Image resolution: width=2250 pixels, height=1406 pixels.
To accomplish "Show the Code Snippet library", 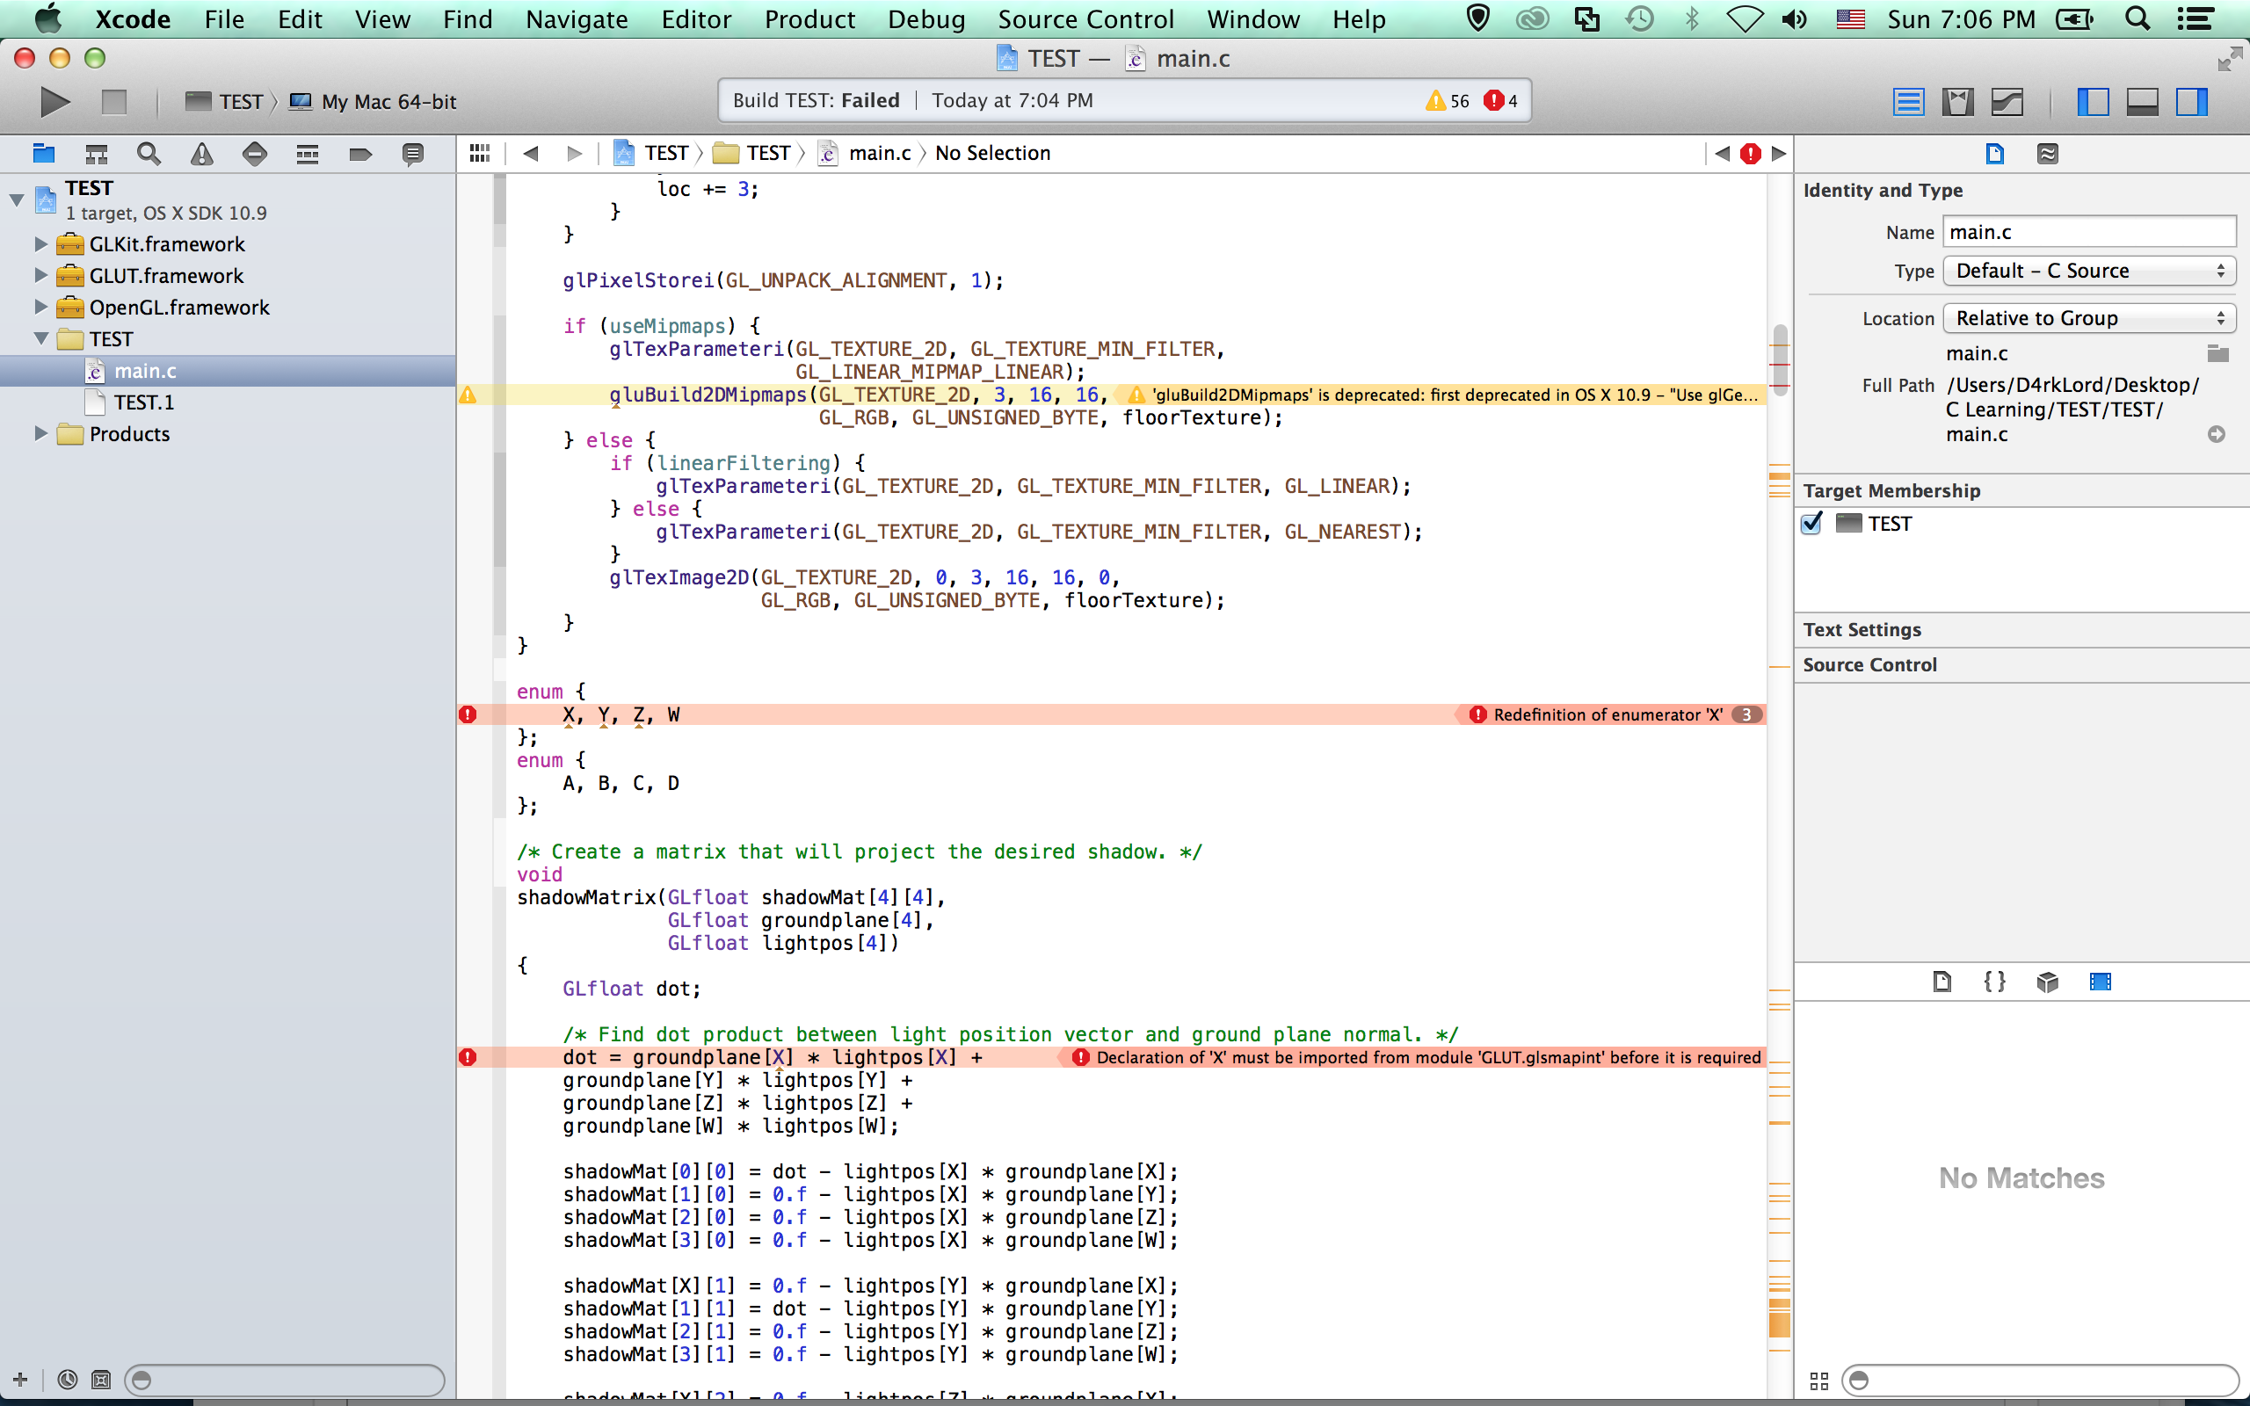I will pos(1994,982).
